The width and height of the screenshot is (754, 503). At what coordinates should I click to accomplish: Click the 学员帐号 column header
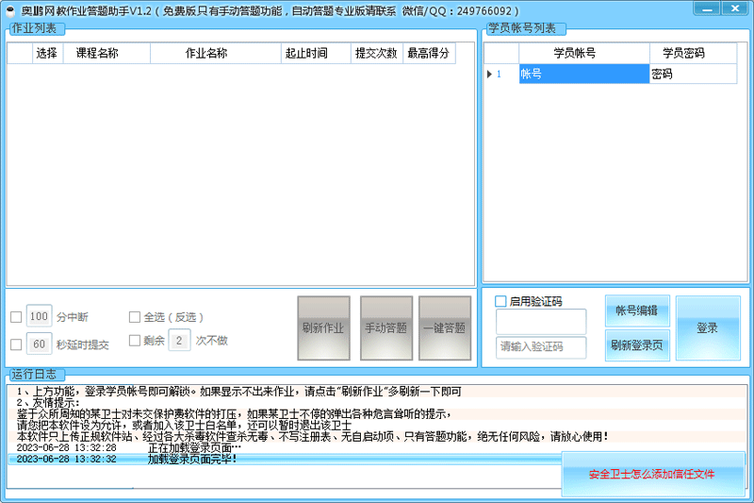(x=584, y=53)
